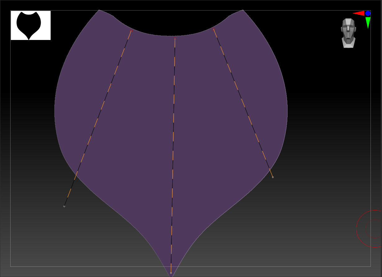Screen dimensions: 382x277
Task: Click the silhouette thumbnail preview
Action: pyautogui.click(x=30, y=25)
